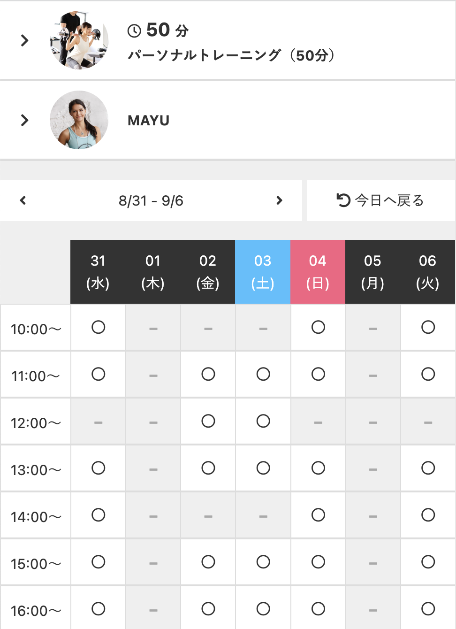Screen dimensions: 456x629
Task: Go to next week arrow
Action: (x=279, y=201)
